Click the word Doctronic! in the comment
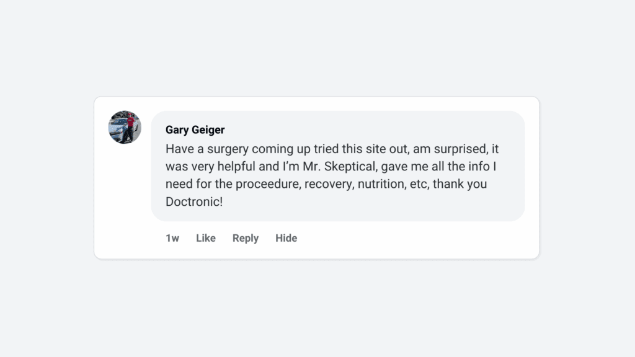635x357 pixels. 193,201
